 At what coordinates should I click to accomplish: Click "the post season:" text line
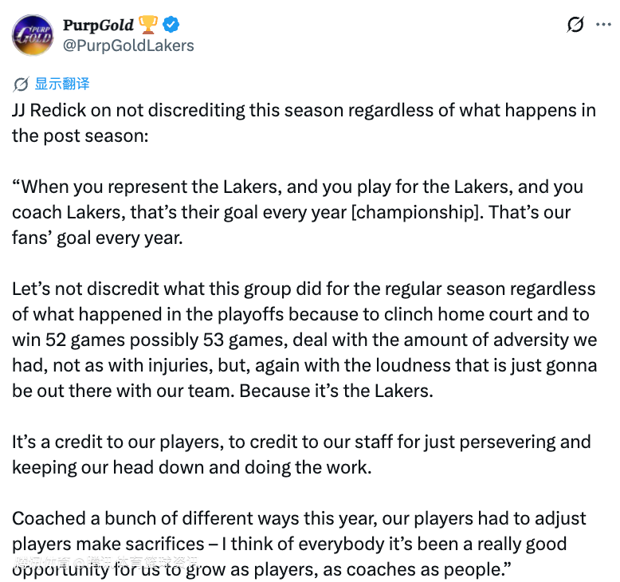coord(80,136)
